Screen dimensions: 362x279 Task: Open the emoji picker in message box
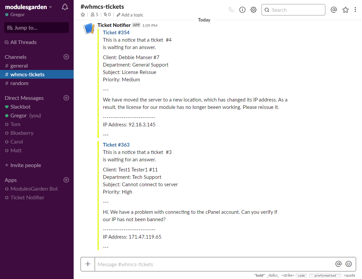[349, 264]
